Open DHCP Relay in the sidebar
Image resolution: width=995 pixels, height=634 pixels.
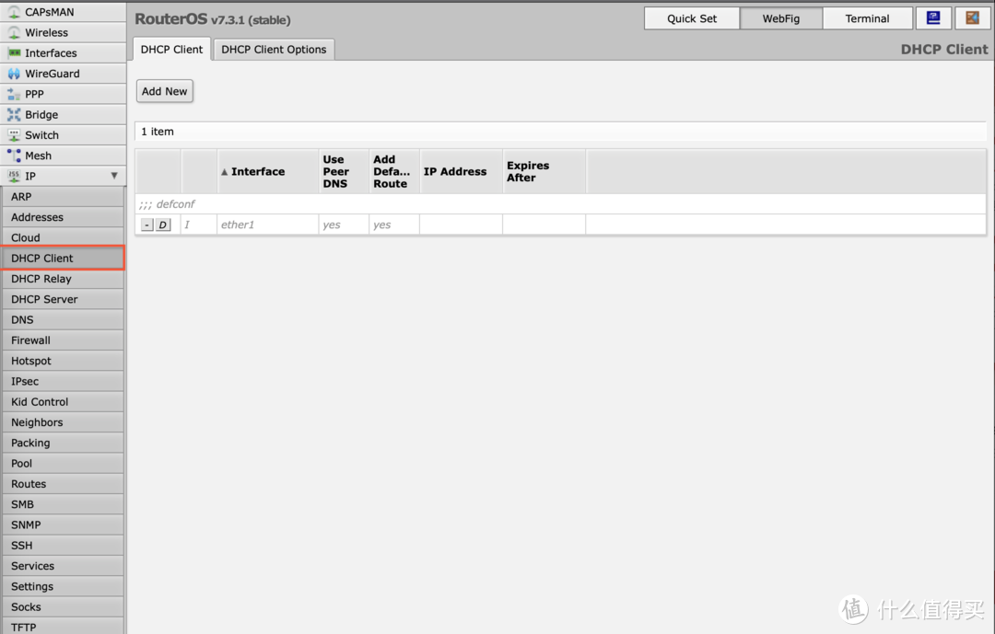[63, 278]
